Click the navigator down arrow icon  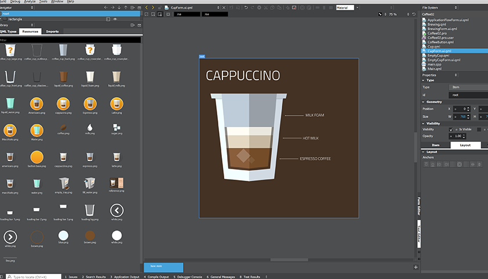tap(119, 8)
